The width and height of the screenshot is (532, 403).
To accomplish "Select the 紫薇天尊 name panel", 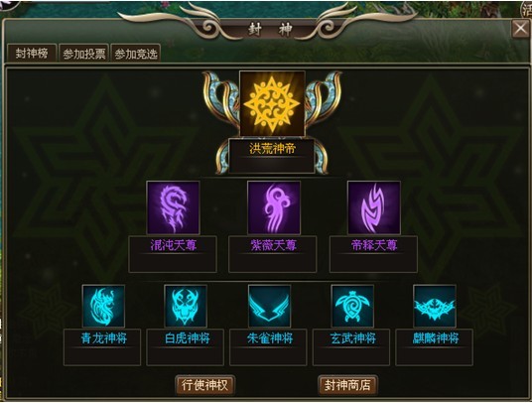I will pos(273,254).
